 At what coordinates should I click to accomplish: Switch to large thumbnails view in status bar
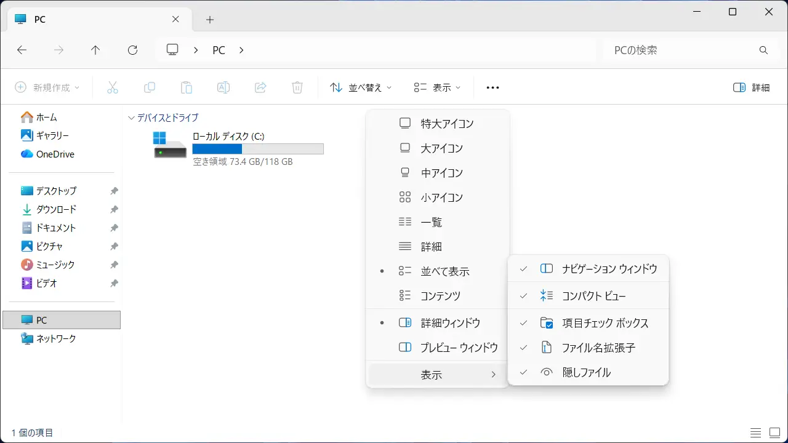pyautogui.click(x=774, y=433)
